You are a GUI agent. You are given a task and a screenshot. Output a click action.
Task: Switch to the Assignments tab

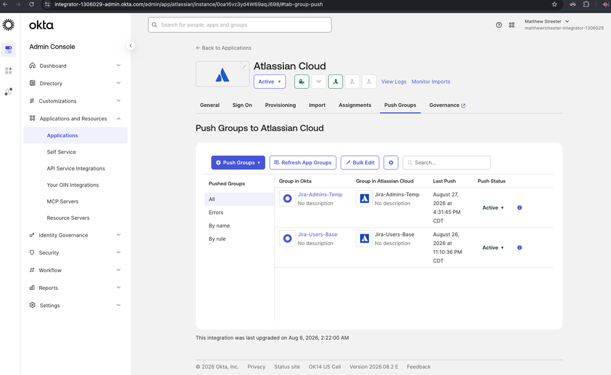click(x=354, y=105)
